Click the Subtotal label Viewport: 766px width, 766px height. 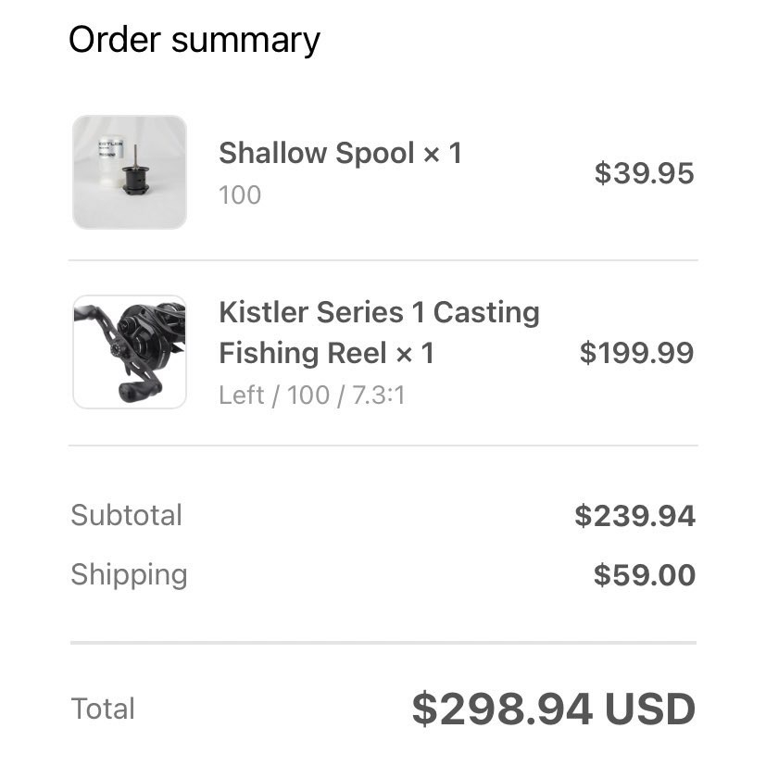pos(127,515)
